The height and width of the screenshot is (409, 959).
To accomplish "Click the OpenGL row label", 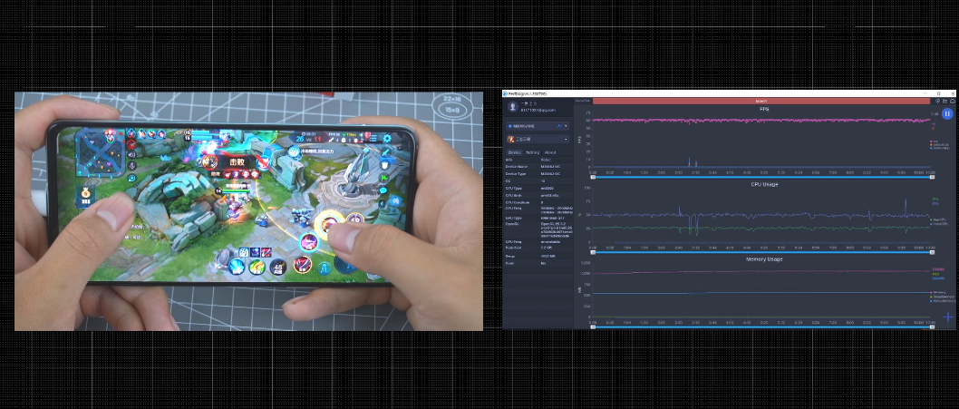I will pos(512,224).
